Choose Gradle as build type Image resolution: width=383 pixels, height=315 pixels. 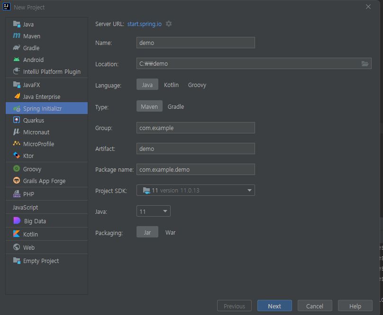176,106
